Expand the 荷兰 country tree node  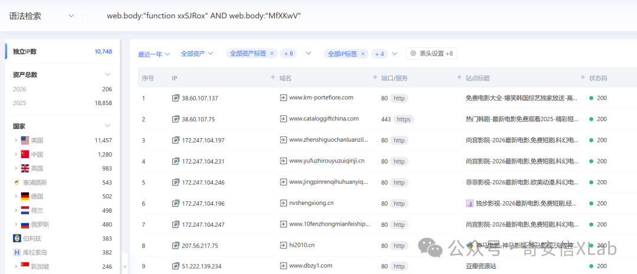(x=17, y=210)
